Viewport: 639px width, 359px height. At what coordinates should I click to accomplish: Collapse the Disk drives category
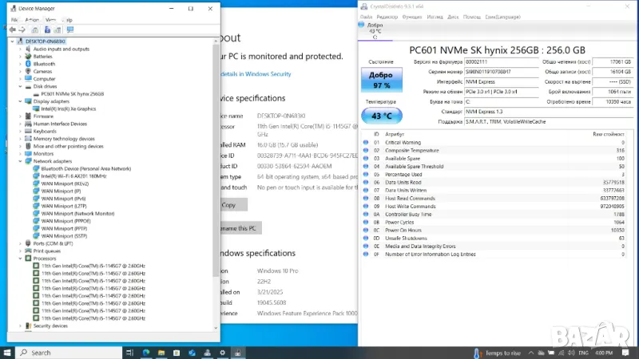[x=21, y=86]
